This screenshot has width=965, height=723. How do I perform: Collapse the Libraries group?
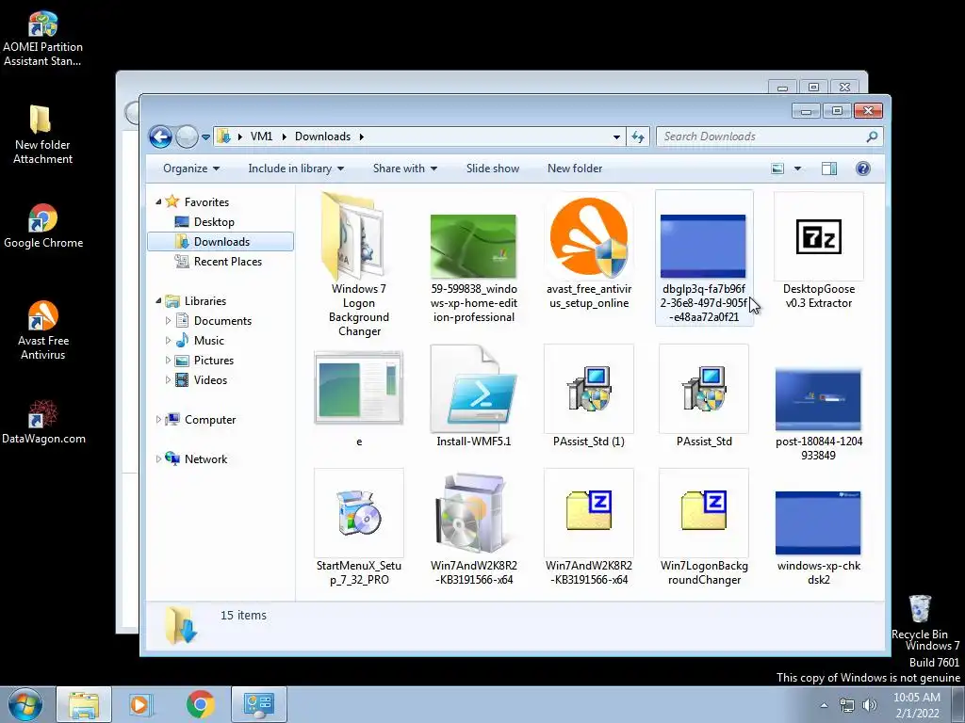(158, 300)
